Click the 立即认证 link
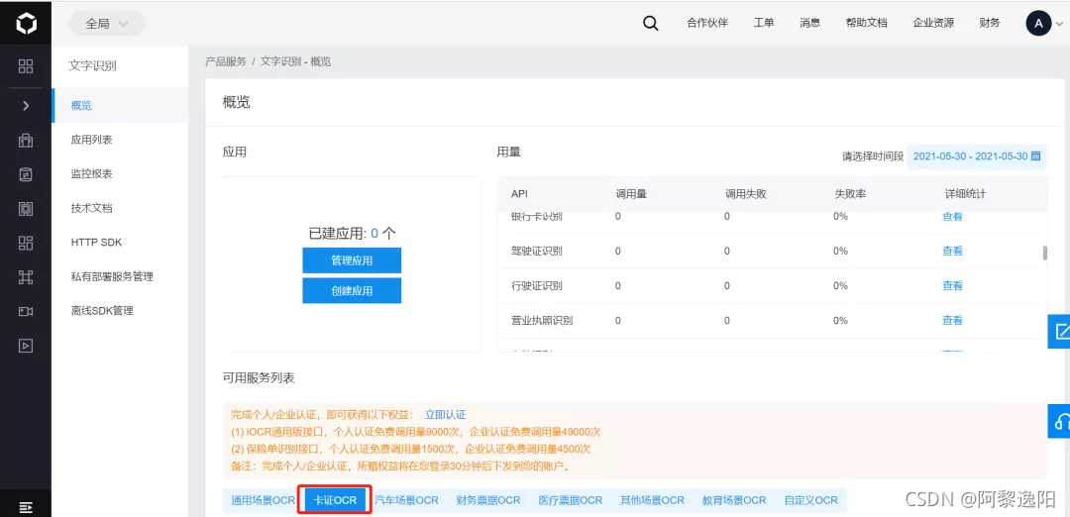This screenshot has height=517, width=1070. coord(445,415)
